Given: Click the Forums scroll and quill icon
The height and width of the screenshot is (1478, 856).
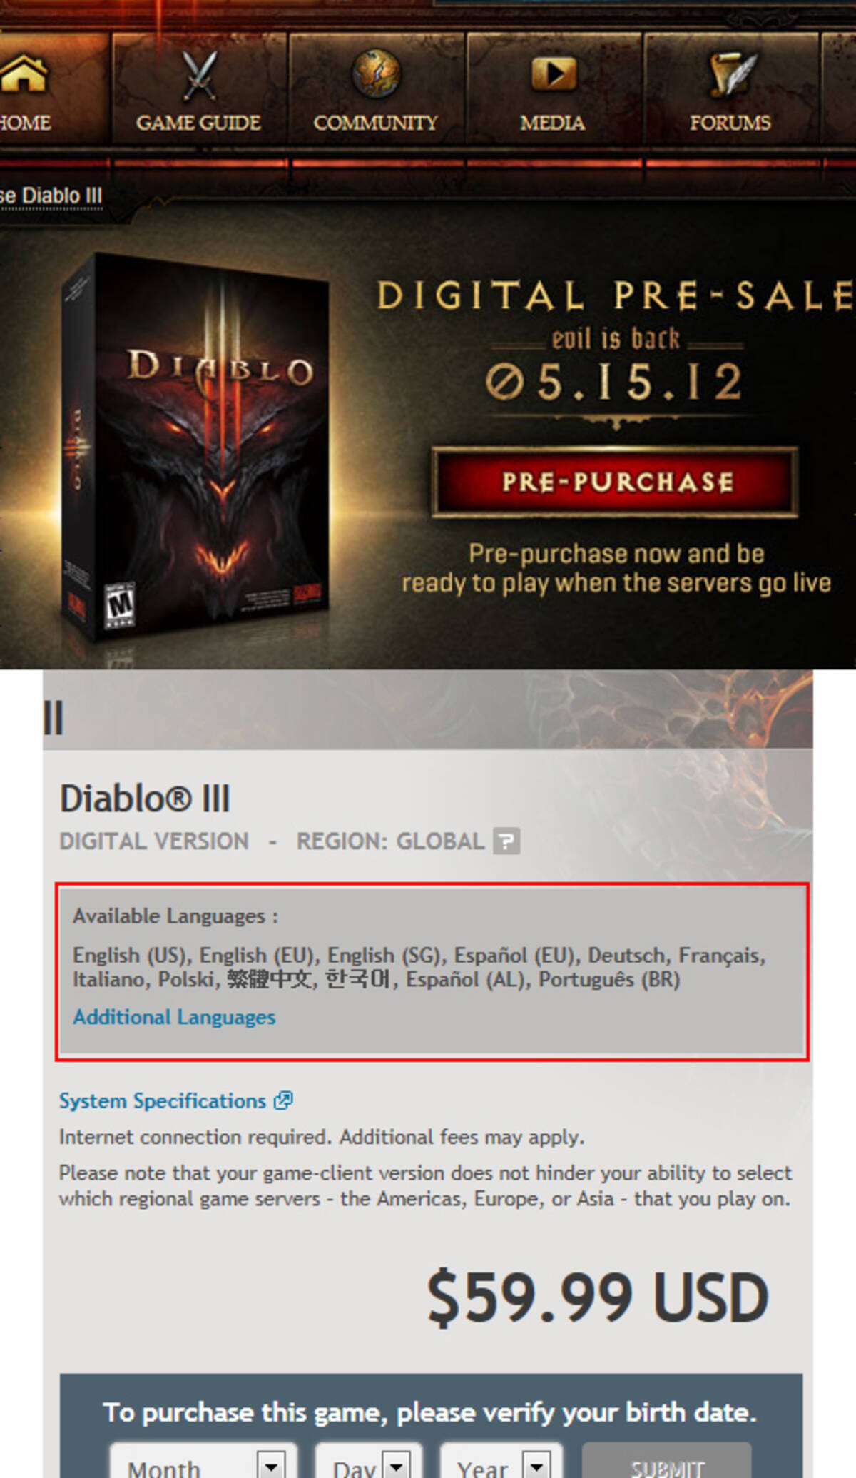Looking at the screenshot, I should point(731,74).
